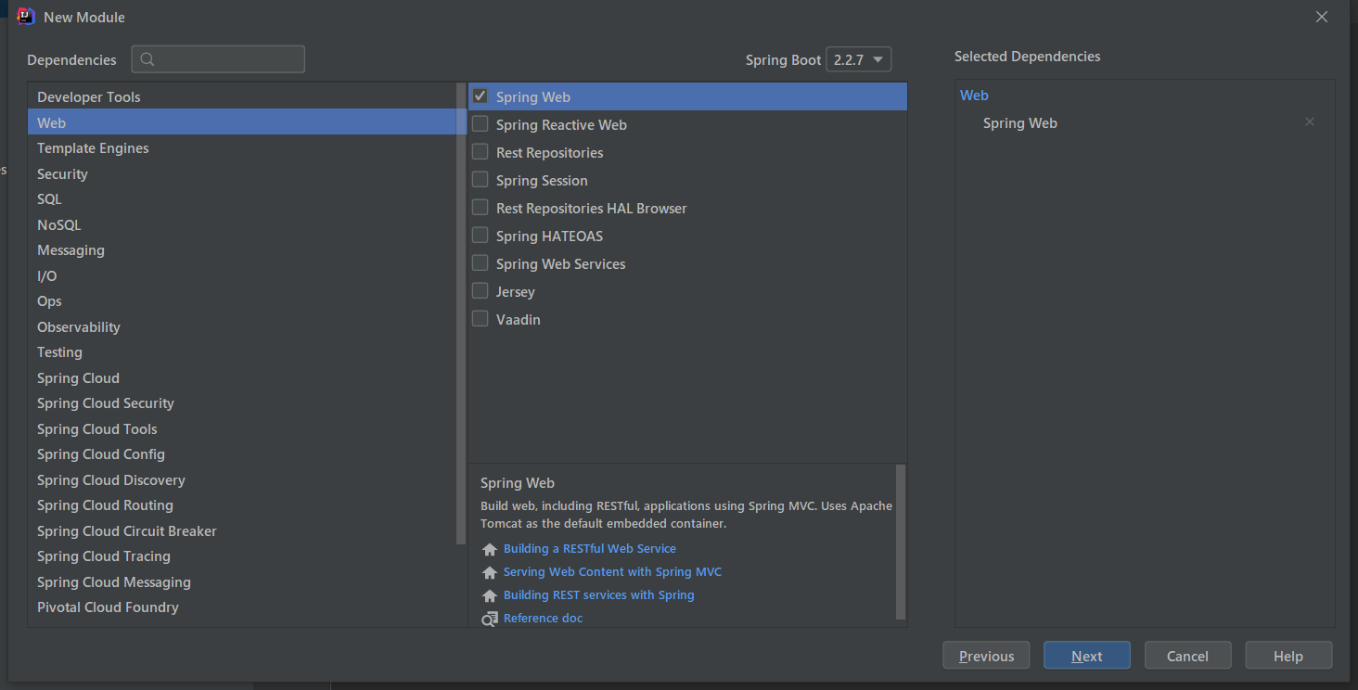This screenshot has height=690, width=1358.
Task: Select the Testing category
Action: (x=242, y=351)
